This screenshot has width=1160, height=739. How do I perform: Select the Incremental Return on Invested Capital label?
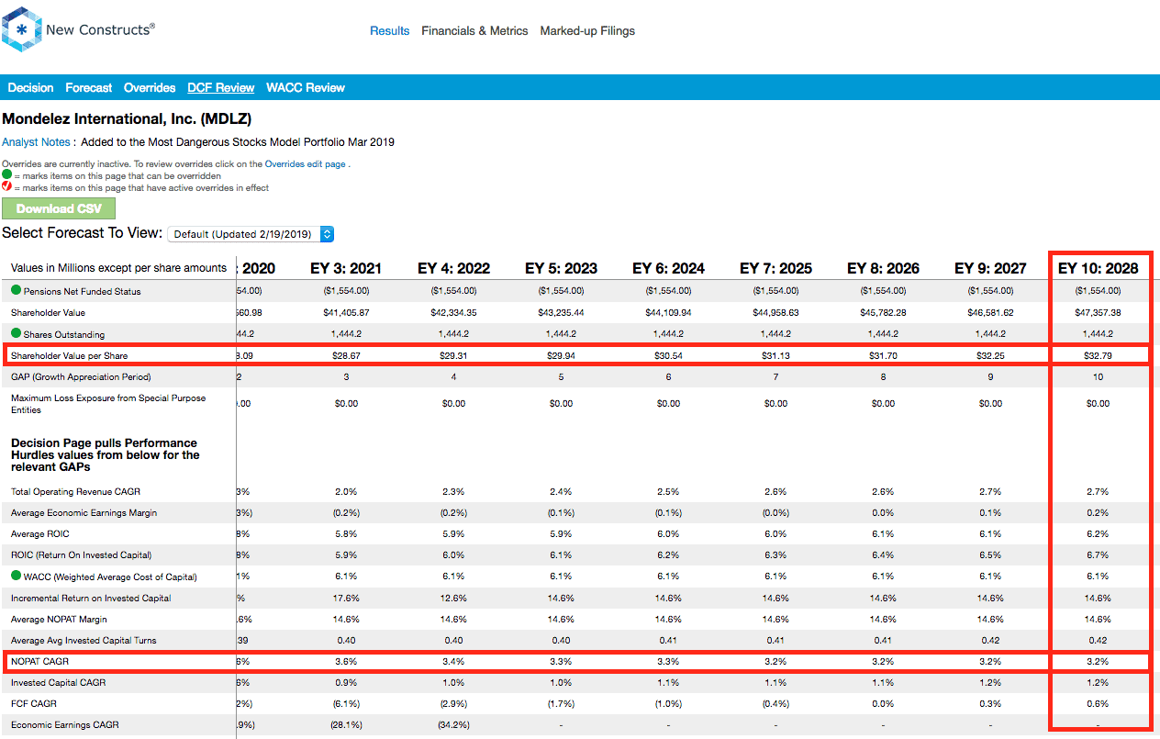point(93,599)
